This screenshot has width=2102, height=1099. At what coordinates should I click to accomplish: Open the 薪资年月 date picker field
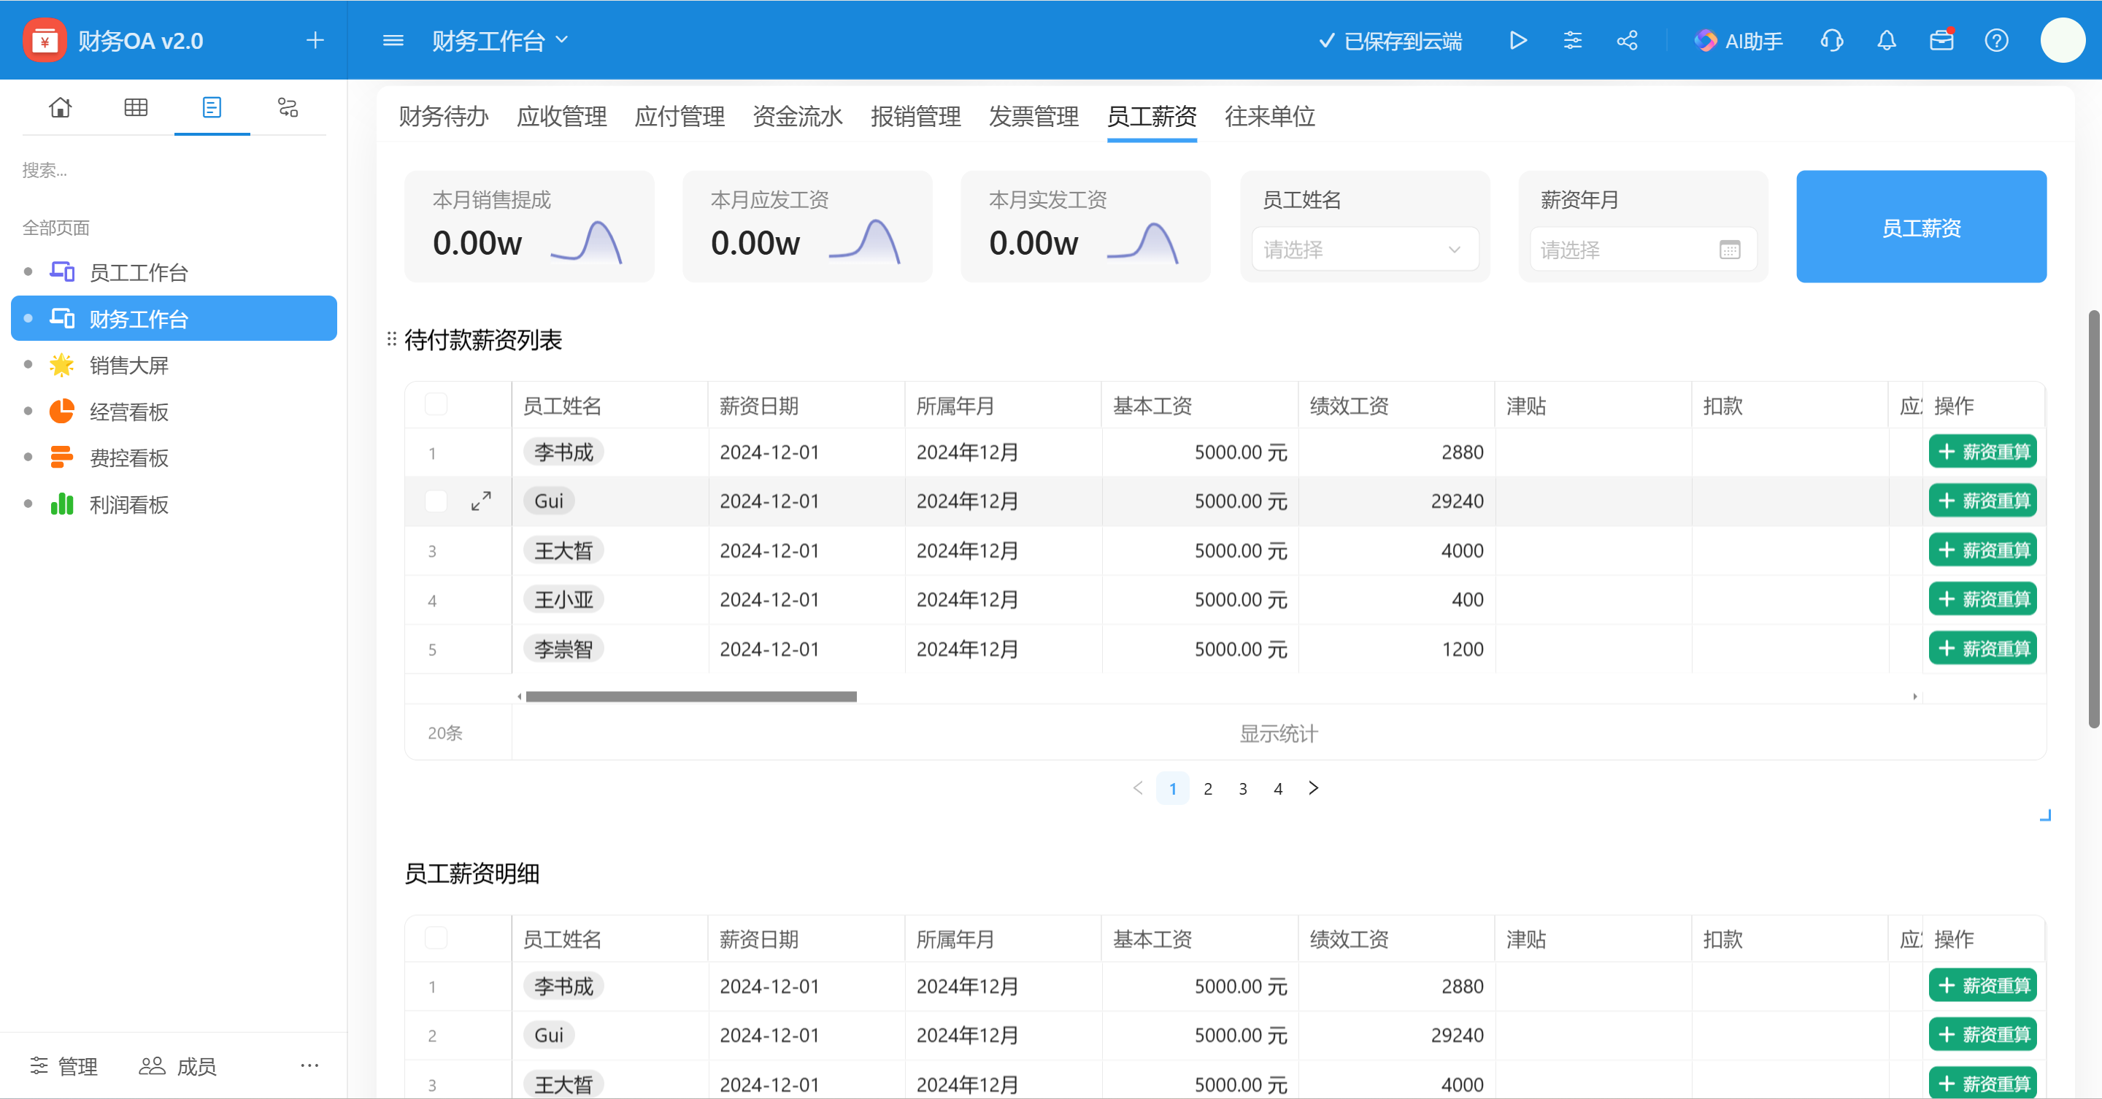coord(1643,249)
